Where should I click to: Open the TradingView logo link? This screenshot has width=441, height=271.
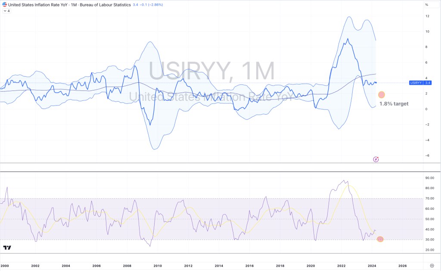pyautogui.click(x=7, y=248)
